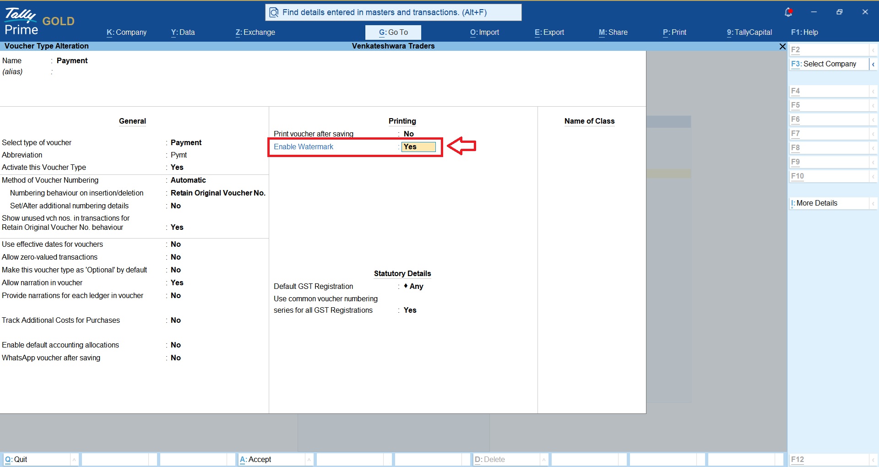Screen dimensions: 879x467
Task: Click the notification bell icon
Action: [x=788, y=12]
